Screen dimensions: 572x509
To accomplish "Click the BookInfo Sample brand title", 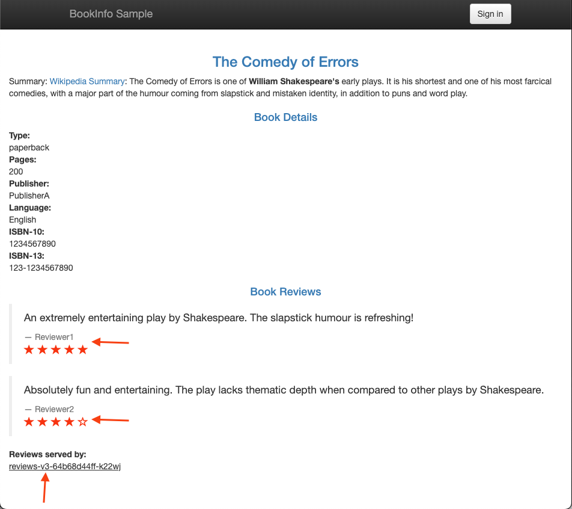I will pos(111,13).
